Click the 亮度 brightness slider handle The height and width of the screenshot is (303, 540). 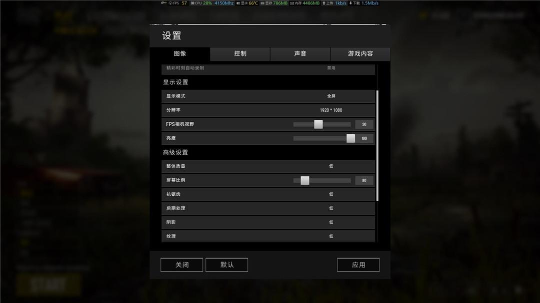pos(350,138)
